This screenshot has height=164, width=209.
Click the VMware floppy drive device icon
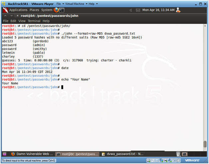coord(157,160)
